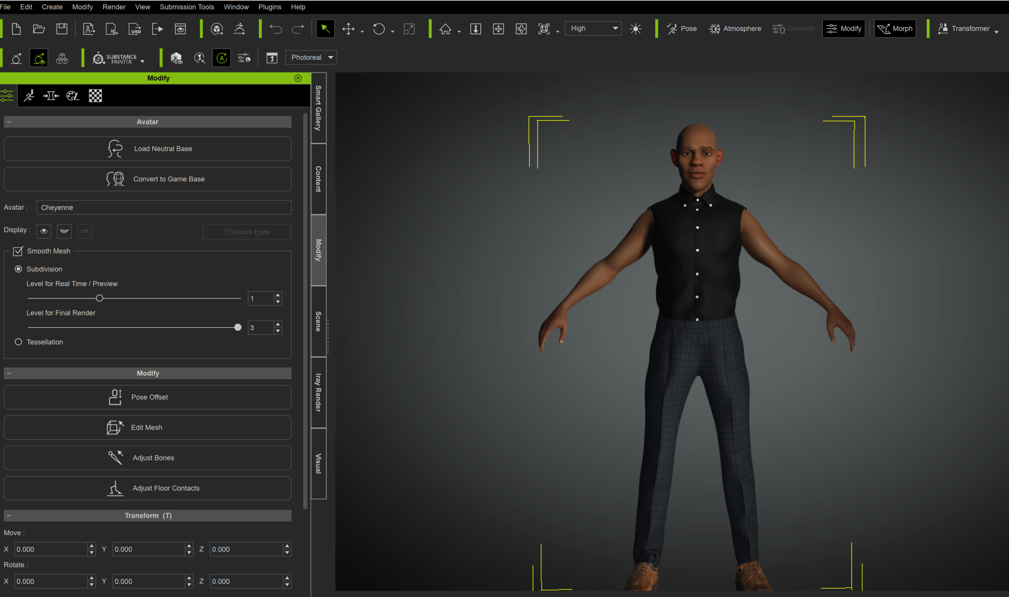This screenshot has width=1009, height=597.
Task: Open the High quality dropdown
Action: tap(593, 29)
